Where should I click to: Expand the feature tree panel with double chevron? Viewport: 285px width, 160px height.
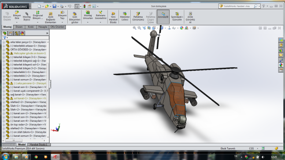pyautogui.click(x=47, y=33)
